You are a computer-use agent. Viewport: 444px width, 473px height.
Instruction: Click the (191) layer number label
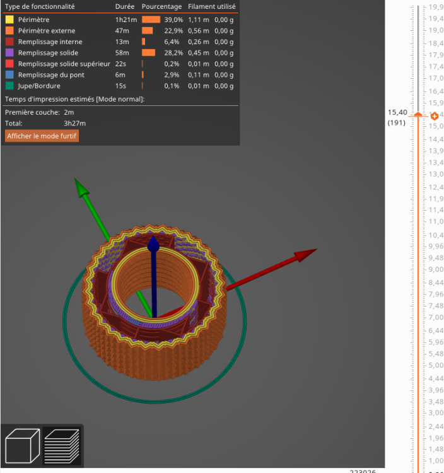click(396, 123)
